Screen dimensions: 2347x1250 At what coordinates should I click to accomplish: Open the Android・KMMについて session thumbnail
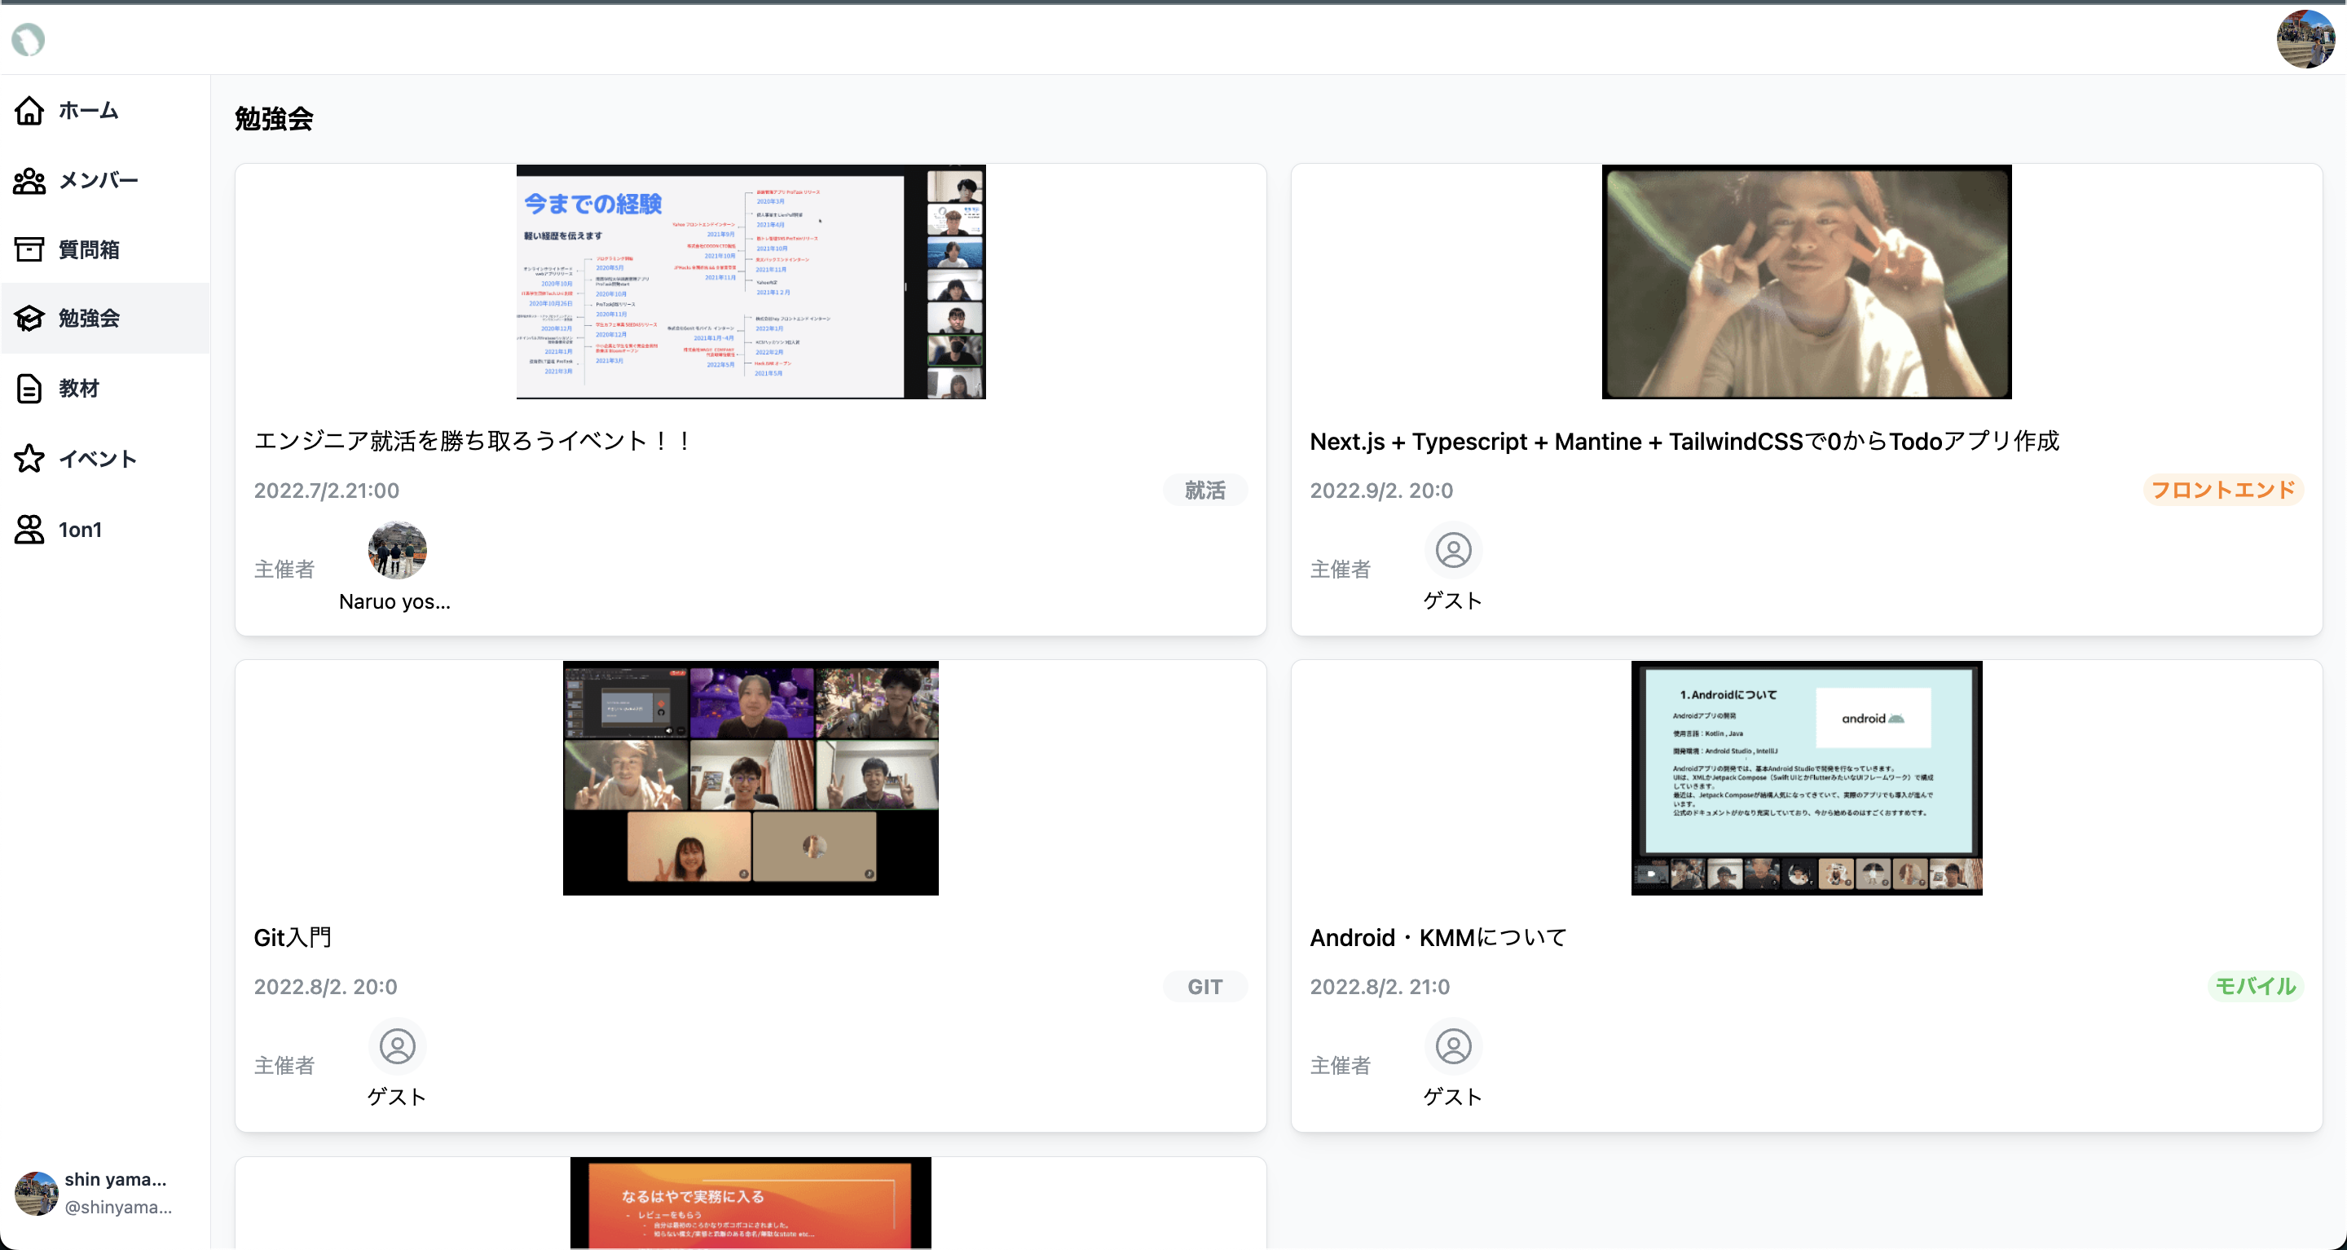pyautogui.click(x=1806, y=778)
